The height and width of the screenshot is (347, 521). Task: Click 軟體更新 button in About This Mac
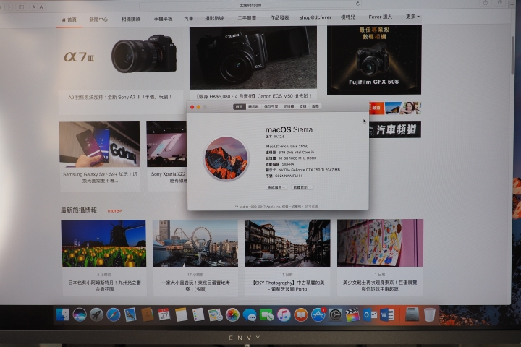(x=302, y=187)
